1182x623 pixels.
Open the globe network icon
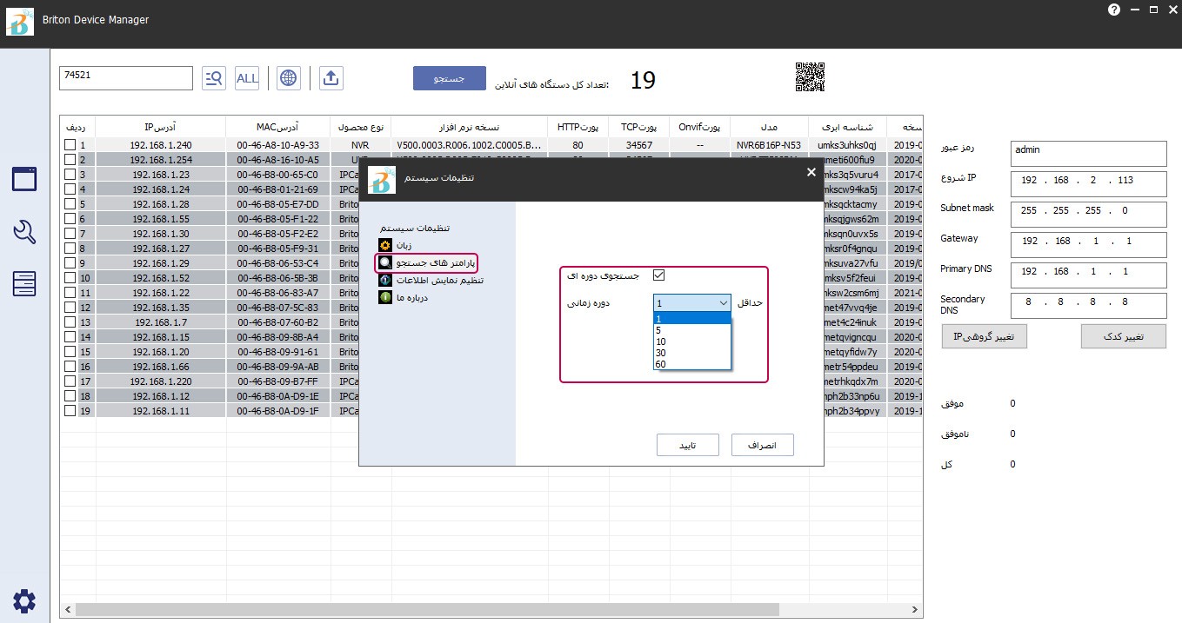(x=289, y=78)
